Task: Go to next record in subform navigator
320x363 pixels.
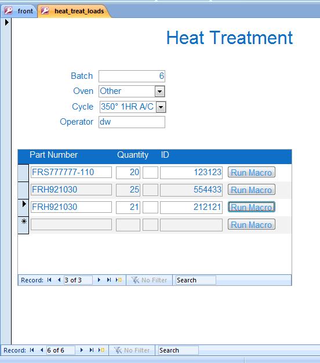Action: 99,280
